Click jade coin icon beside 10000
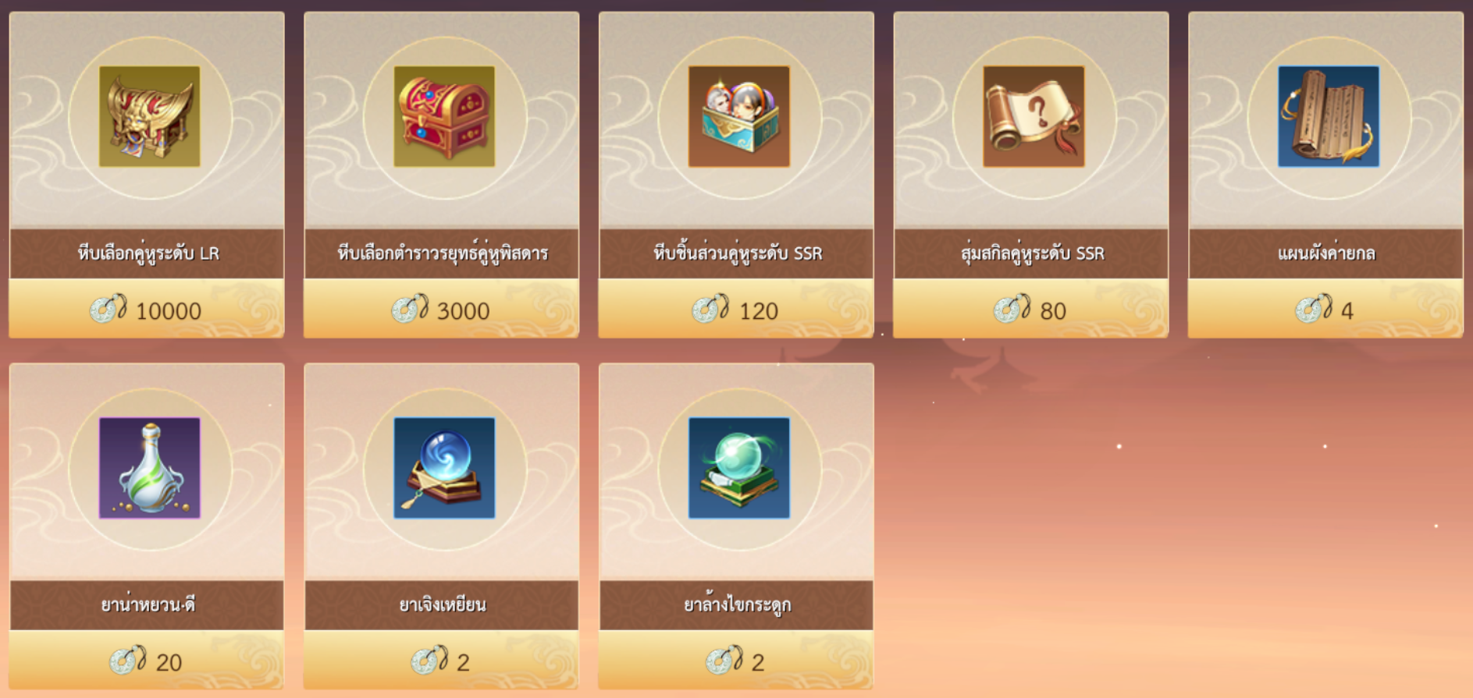This screenshot has width=1473, height=698. tap(109, 309)
